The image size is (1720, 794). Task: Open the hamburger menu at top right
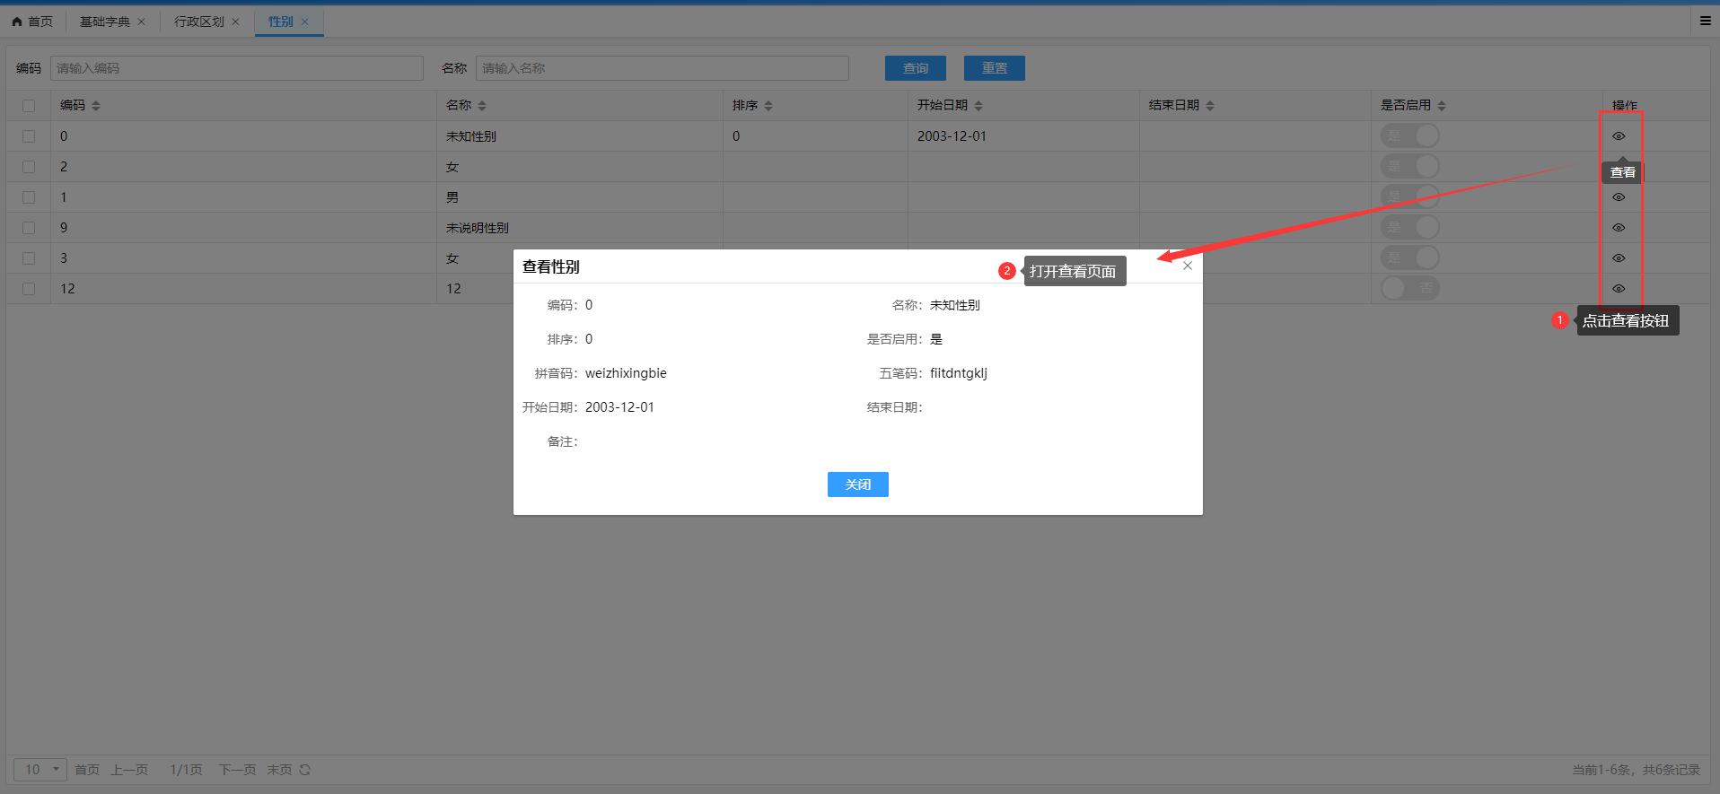[x=1705, y=21]
